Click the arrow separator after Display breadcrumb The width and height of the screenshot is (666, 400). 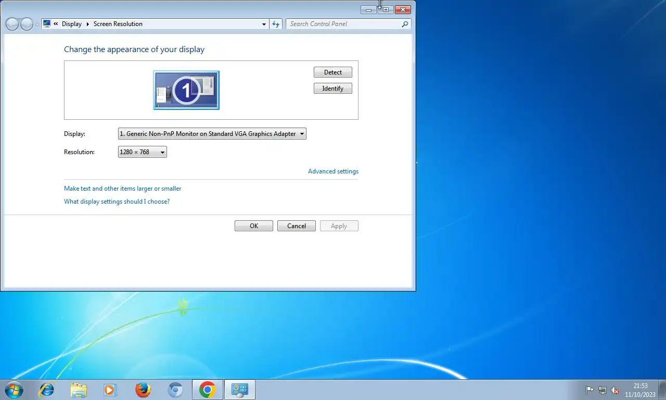87,24
